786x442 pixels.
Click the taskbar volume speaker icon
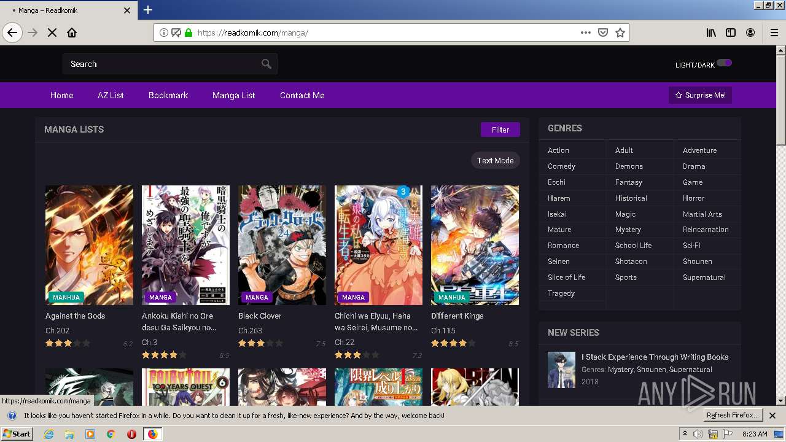(698, 434)
